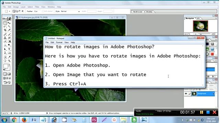
Task: Choose Intersect with selection mode
Action: pyautogui.click(x=23, y=11)
